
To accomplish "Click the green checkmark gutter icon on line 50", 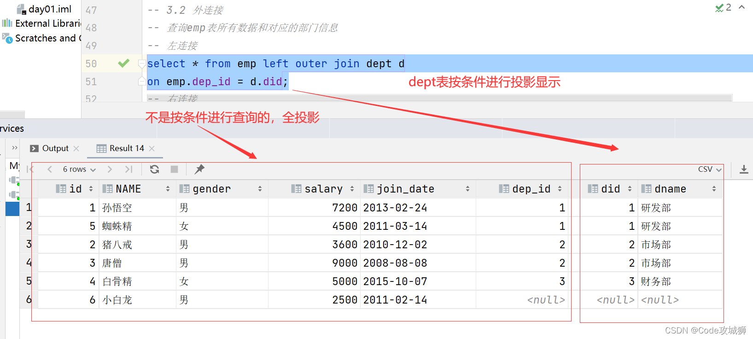I will pos(123,63).
